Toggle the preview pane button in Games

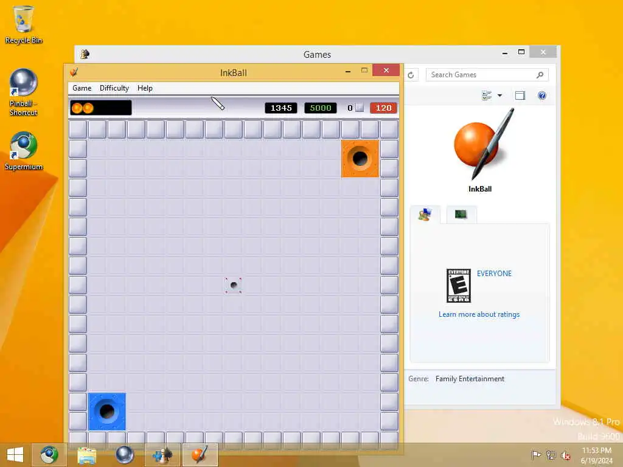point(520,95)
